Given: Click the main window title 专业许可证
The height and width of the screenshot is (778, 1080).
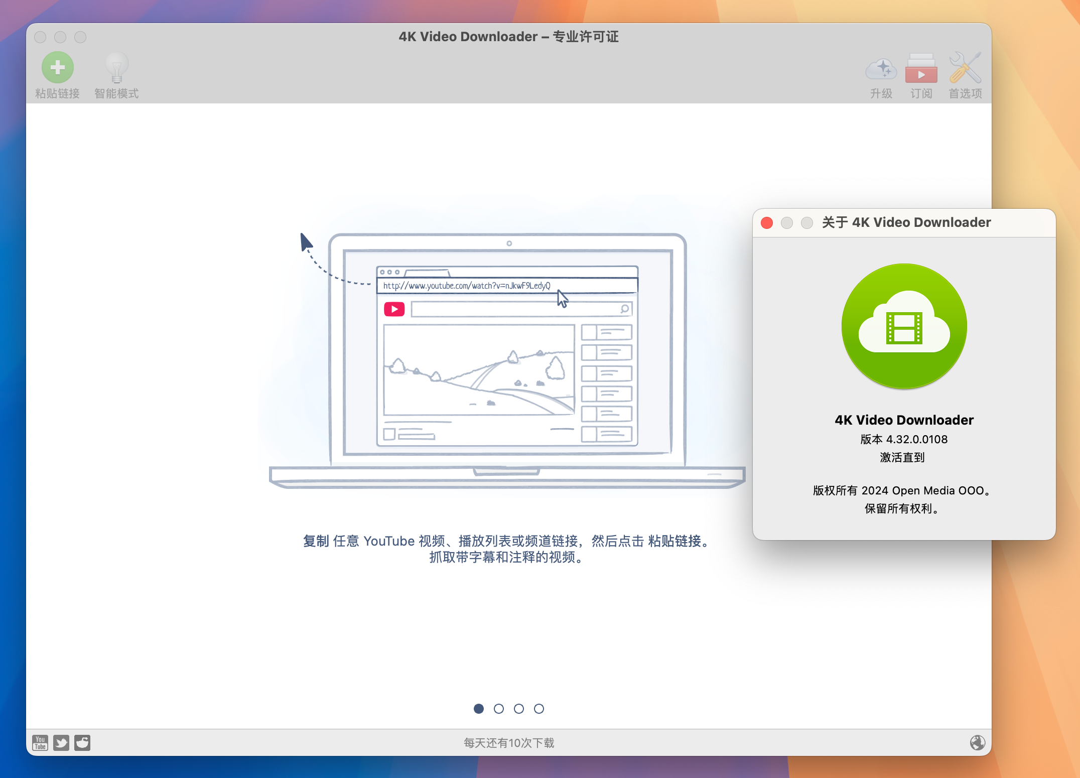Looking at the screenshot, I should [586, 37].
